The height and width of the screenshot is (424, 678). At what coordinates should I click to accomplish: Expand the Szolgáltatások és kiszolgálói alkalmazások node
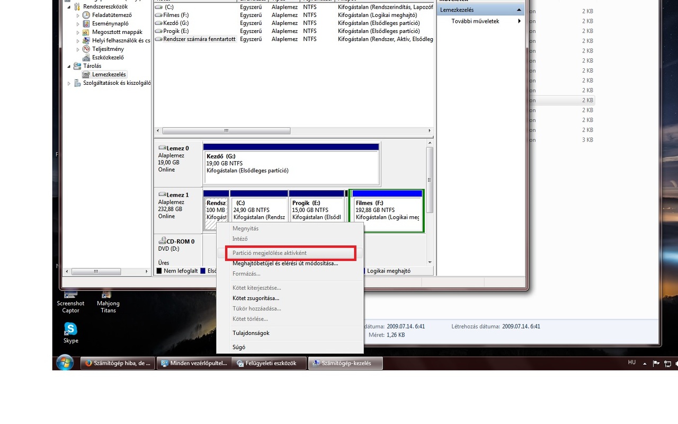click(69, 83)
